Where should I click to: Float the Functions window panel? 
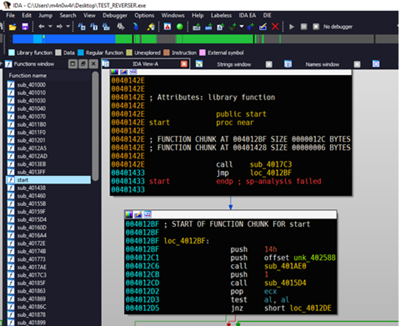[x=83, y=64]
